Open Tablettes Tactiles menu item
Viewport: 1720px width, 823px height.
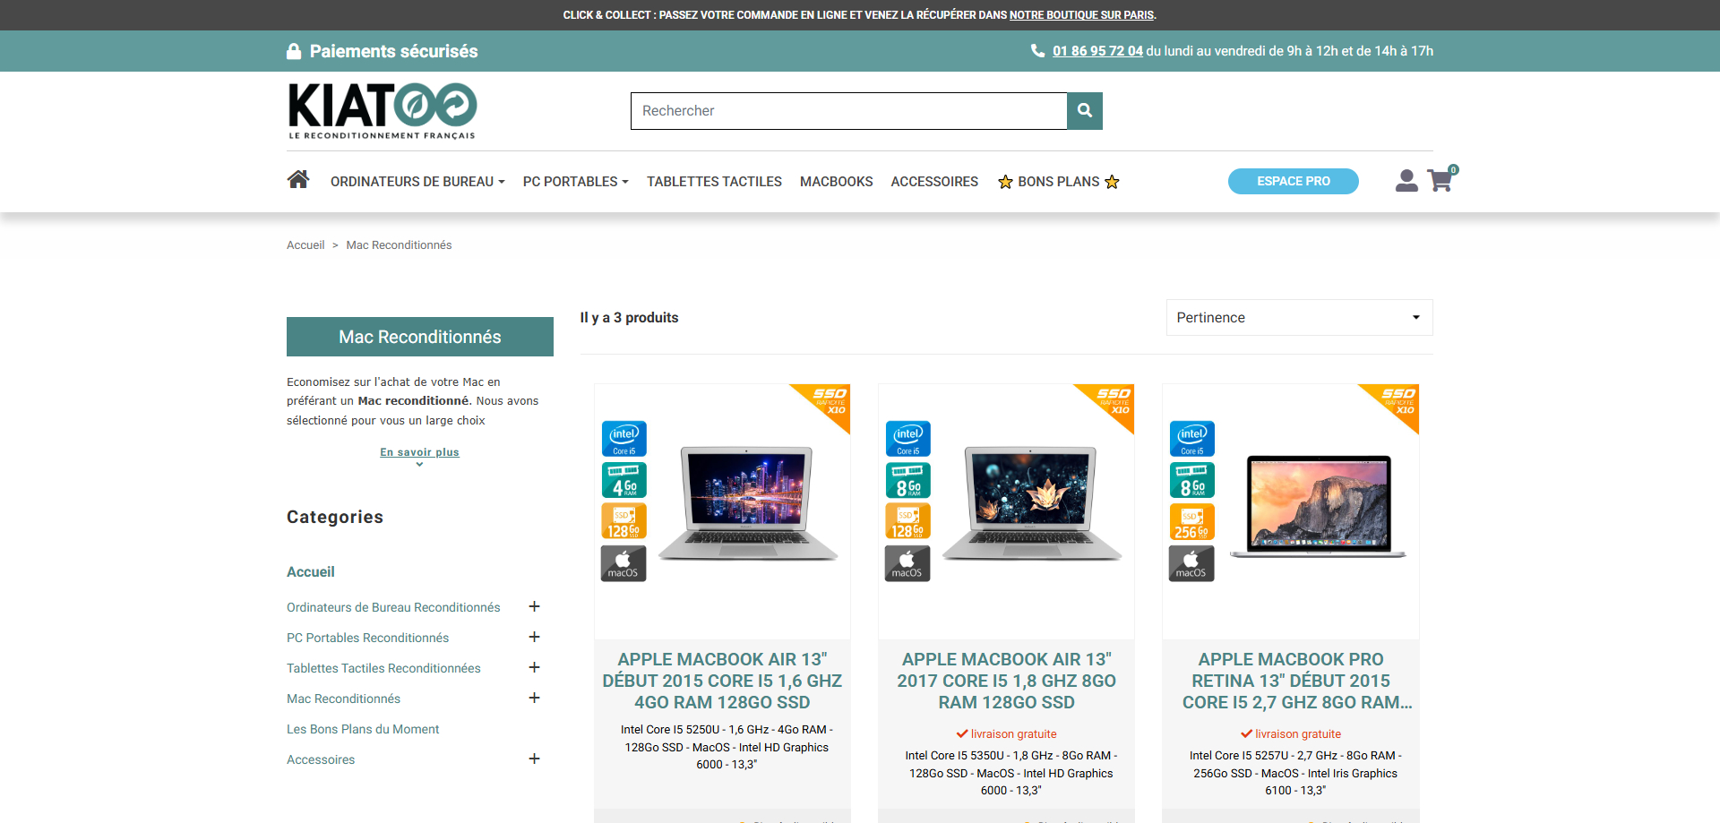point(714,182)
